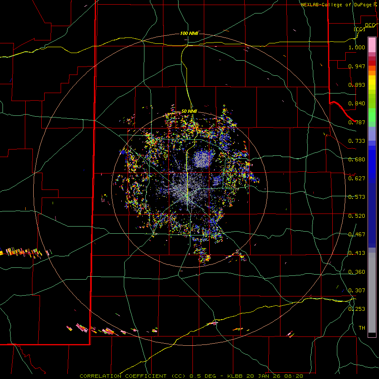Click the 0.947 color scale value
The height and width of the screenshot is (379, 379).
[357, 66]
